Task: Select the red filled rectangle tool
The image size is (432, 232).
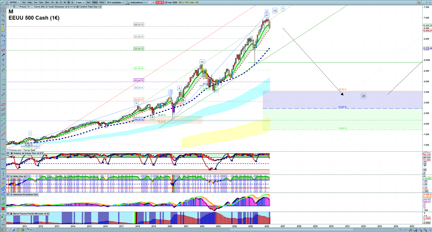Action: pos(3,50)
